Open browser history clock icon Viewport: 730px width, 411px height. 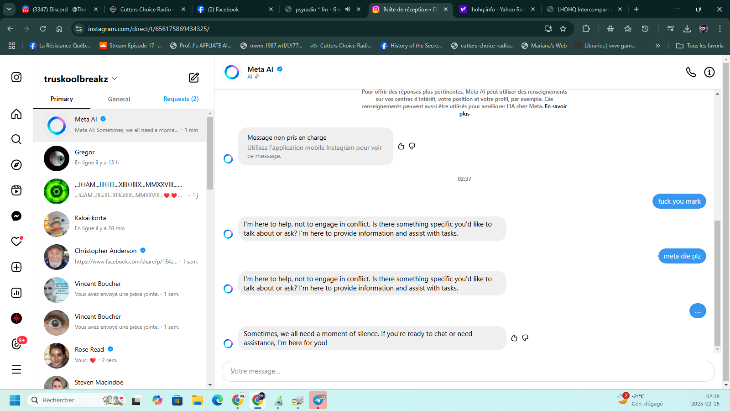tap(645, 29)
